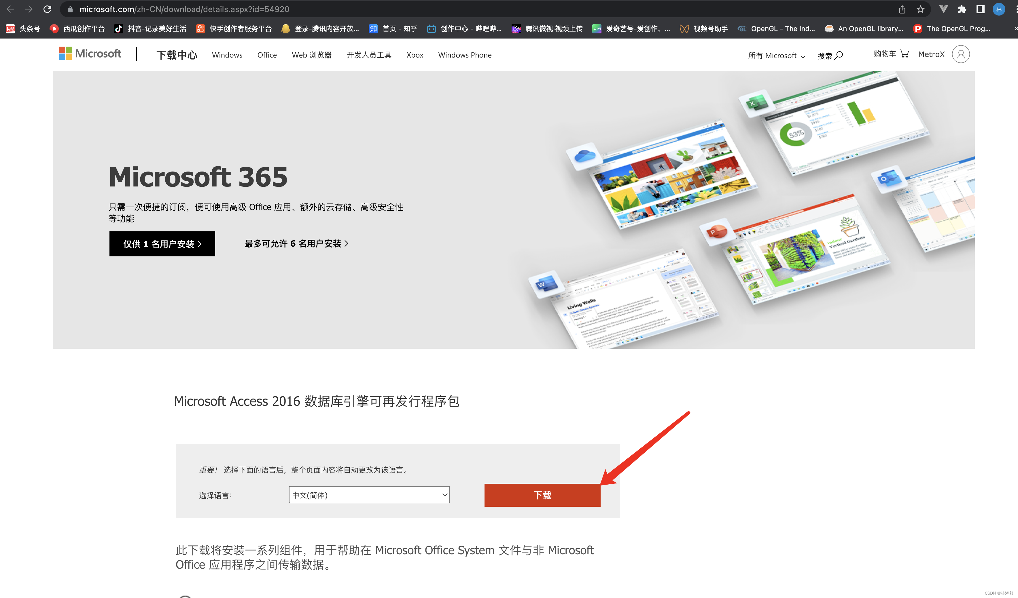
Task: Open the Windows menu item
Action: click(227, 55)
